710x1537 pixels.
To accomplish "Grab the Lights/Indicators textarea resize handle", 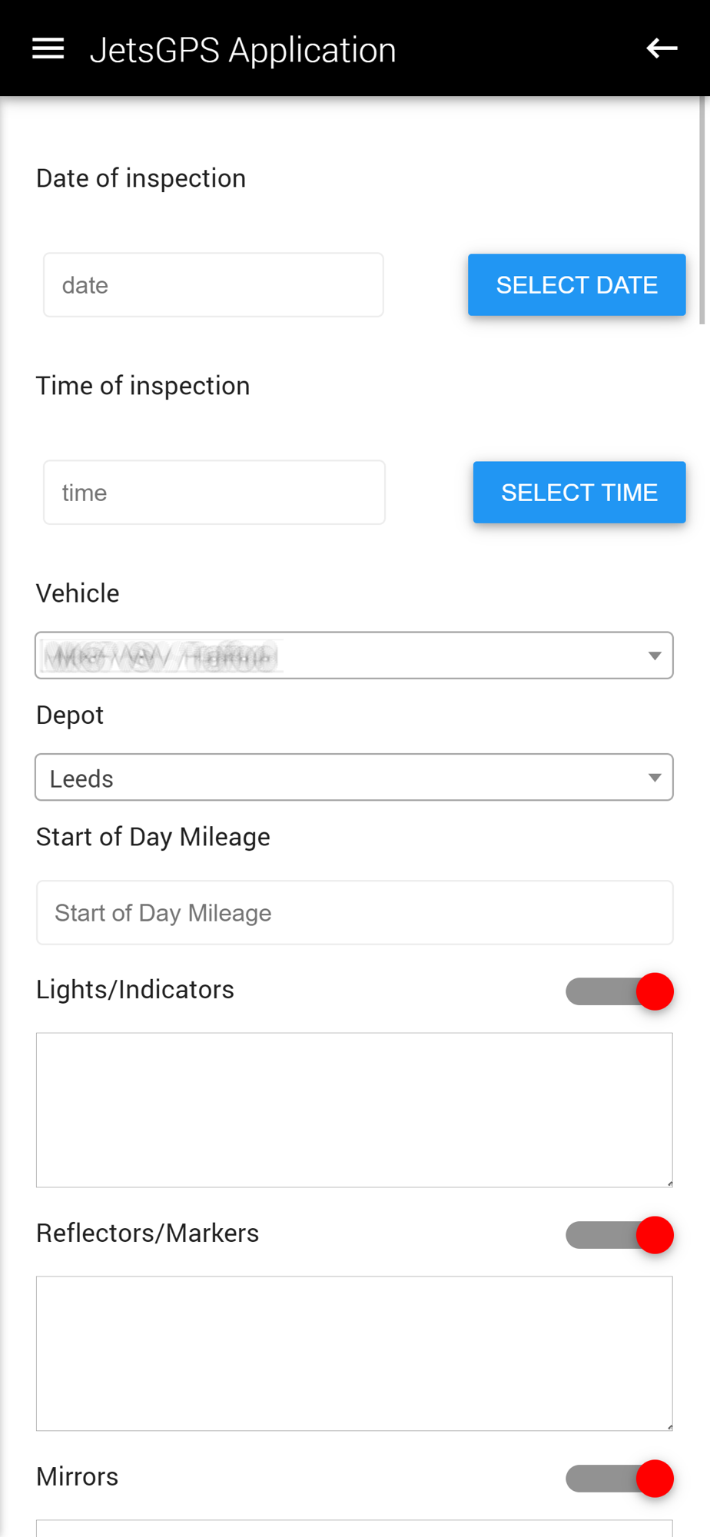I will point(669,1183).
